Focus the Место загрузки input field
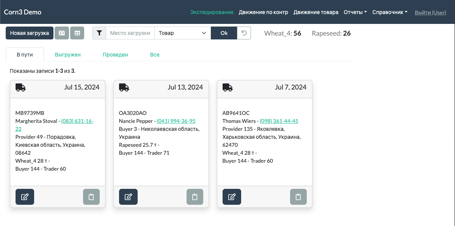Image resolution: width=455 pixels, height=226 pixels. click(x=130, y=33)
